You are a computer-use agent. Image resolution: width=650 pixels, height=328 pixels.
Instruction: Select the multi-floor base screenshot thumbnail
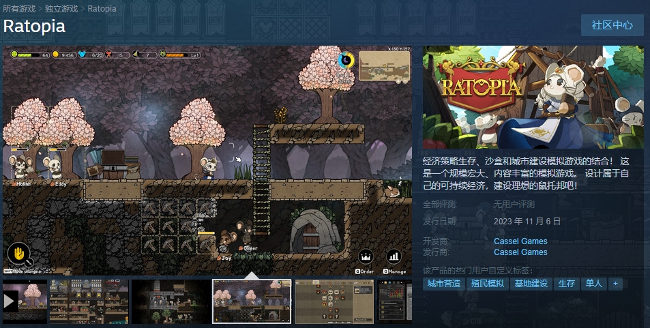(x=89, y=301)
